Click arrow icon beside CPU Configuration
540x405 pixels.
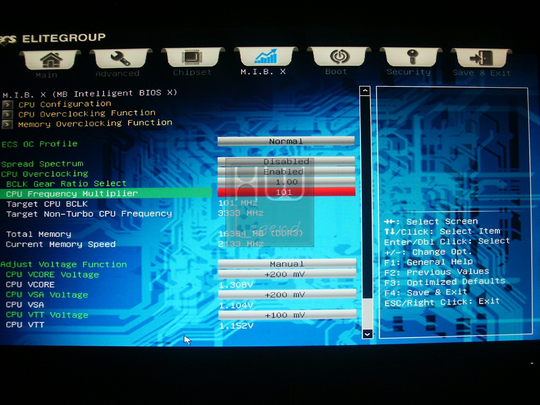click(x=7, y=105)
